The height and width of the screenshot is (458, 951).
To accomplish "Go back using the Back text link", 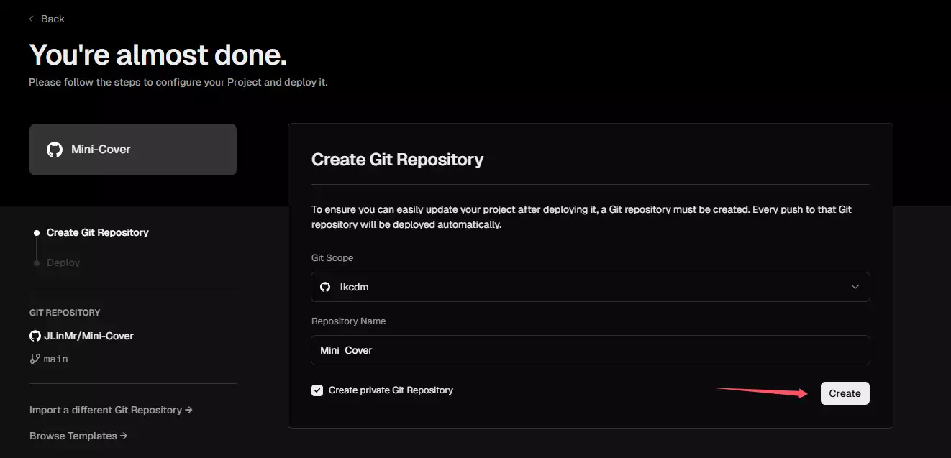I will (53, 19).
